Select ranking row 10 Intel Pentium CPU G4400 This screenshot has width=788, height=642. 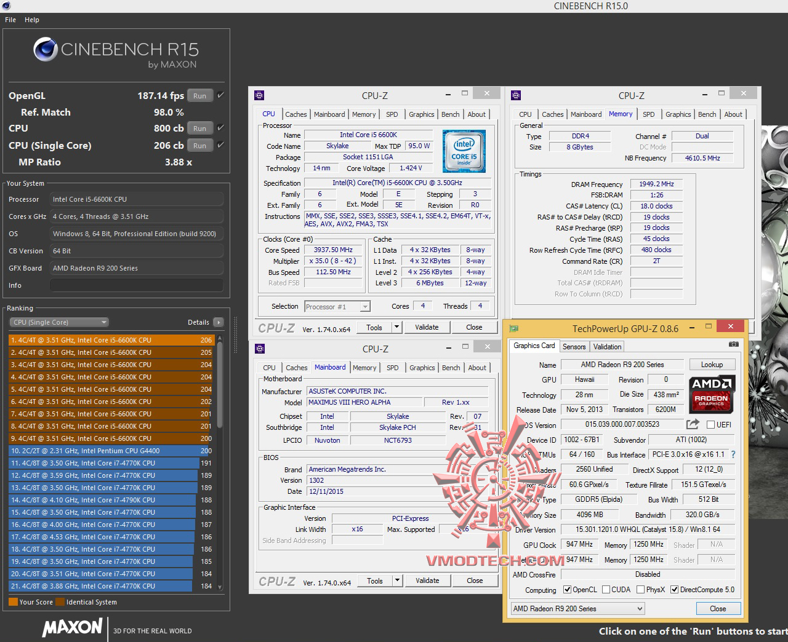[111, 451]
